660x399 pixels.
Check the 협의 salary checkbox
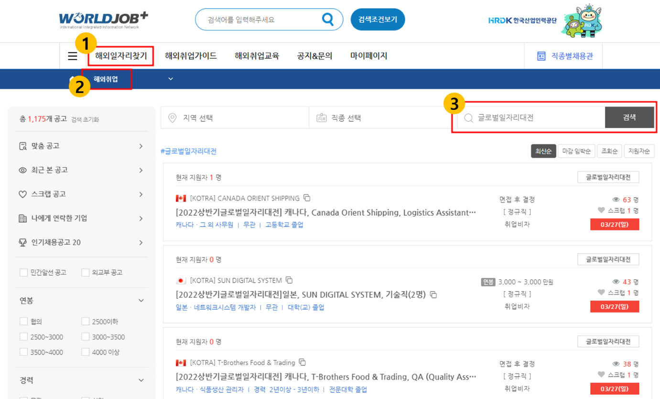coord(23,321)
